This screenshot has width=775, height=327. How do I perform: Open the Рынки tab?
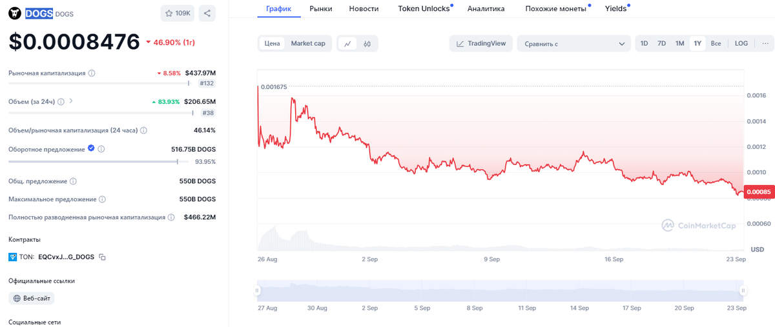pyautogui.click(x=320, y=9)
